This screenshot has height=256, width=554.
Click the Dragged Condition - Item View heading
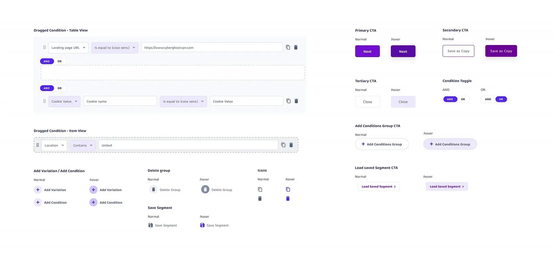(x=60, y=131)
